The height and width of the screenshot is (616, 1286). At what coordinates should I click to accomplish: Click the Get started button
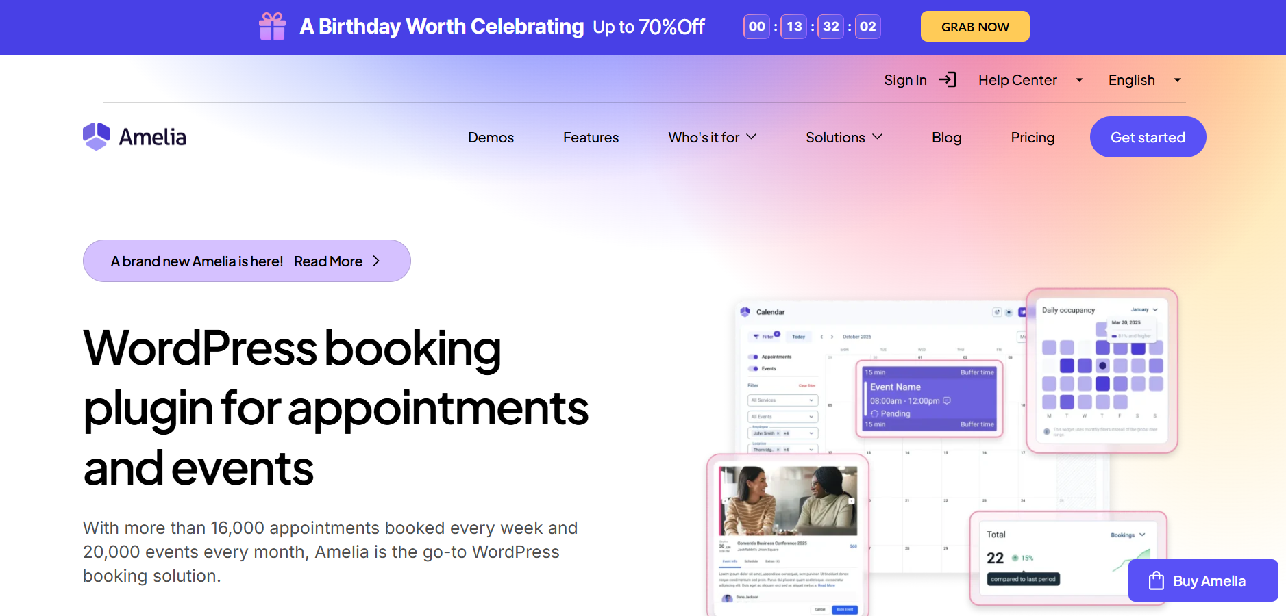coord(1148,137)
